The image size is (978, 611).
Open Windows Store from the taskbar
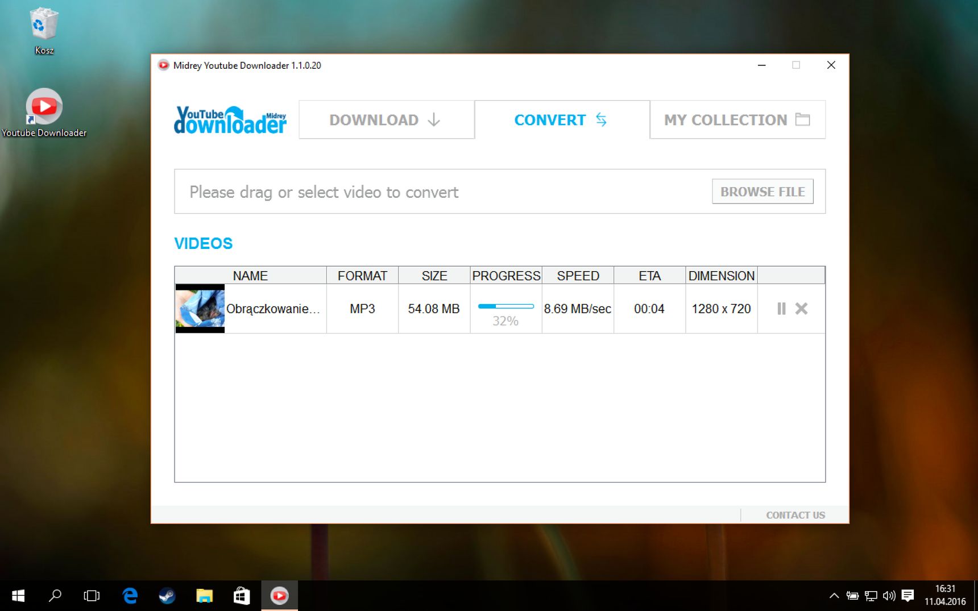coord(242,596)
